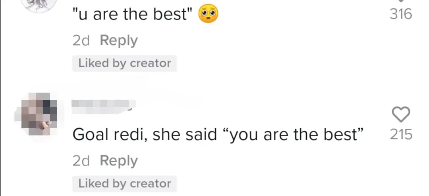This screenshot has width=429, height=196.
Task: Click the 215 like count
Action: (x=400, y=135)
